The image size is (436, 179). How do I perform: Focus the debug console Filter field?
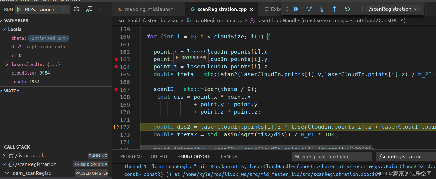[x=332, y=157]
